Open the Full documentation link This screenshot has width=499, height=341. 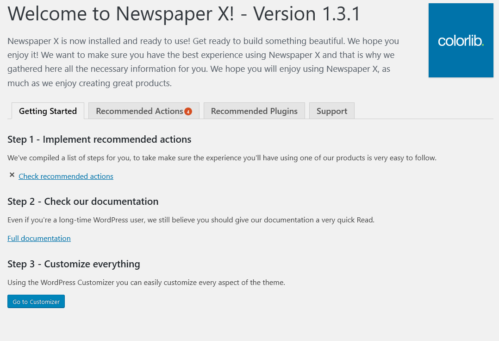(x=39, y=238)
